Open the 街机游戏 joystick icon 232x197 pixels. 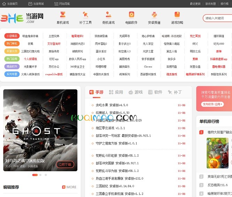(x=108, y=15)
